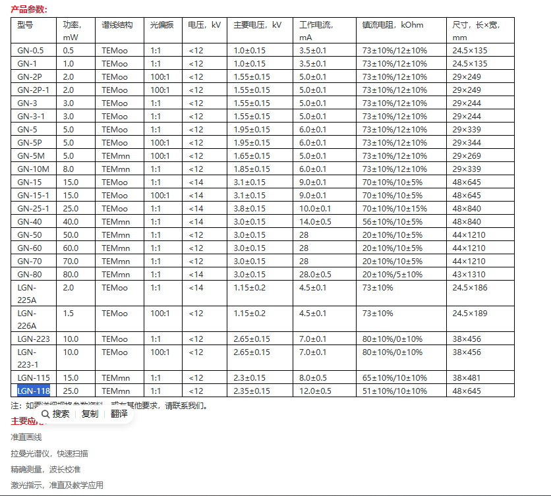Select 翻译 in the selection popup

[119, 414]
